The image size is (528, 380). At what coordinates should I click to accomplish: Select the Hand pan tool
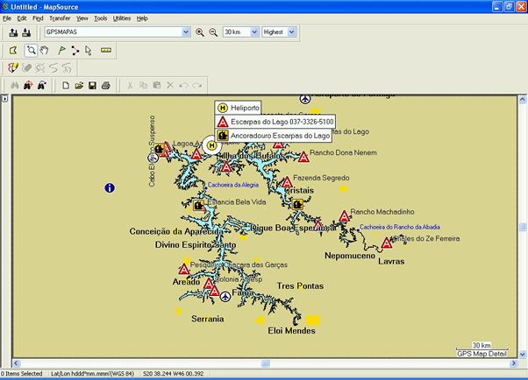pos(44,50)
